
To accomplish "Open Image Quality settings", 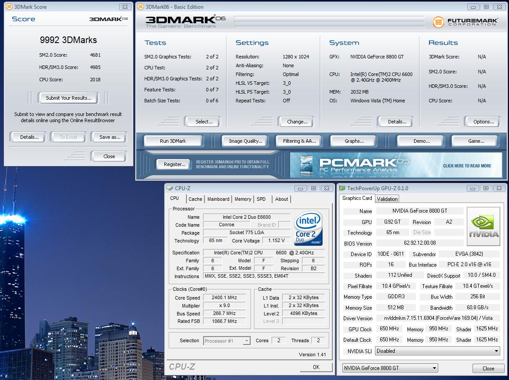I will pos(245,141).
